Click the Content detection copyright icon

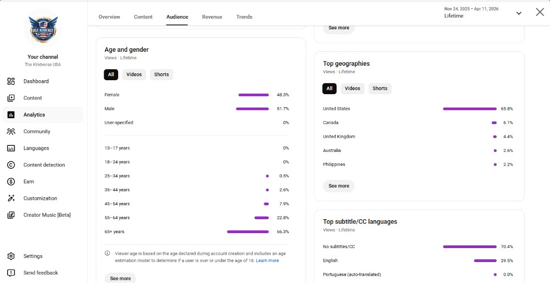11,165
